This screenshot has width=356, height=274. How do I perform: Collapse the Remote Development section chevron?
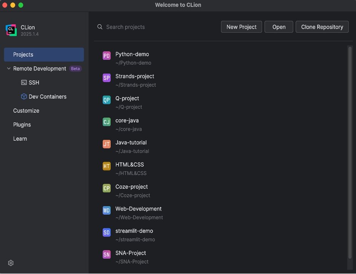click(x=9, y=68)
